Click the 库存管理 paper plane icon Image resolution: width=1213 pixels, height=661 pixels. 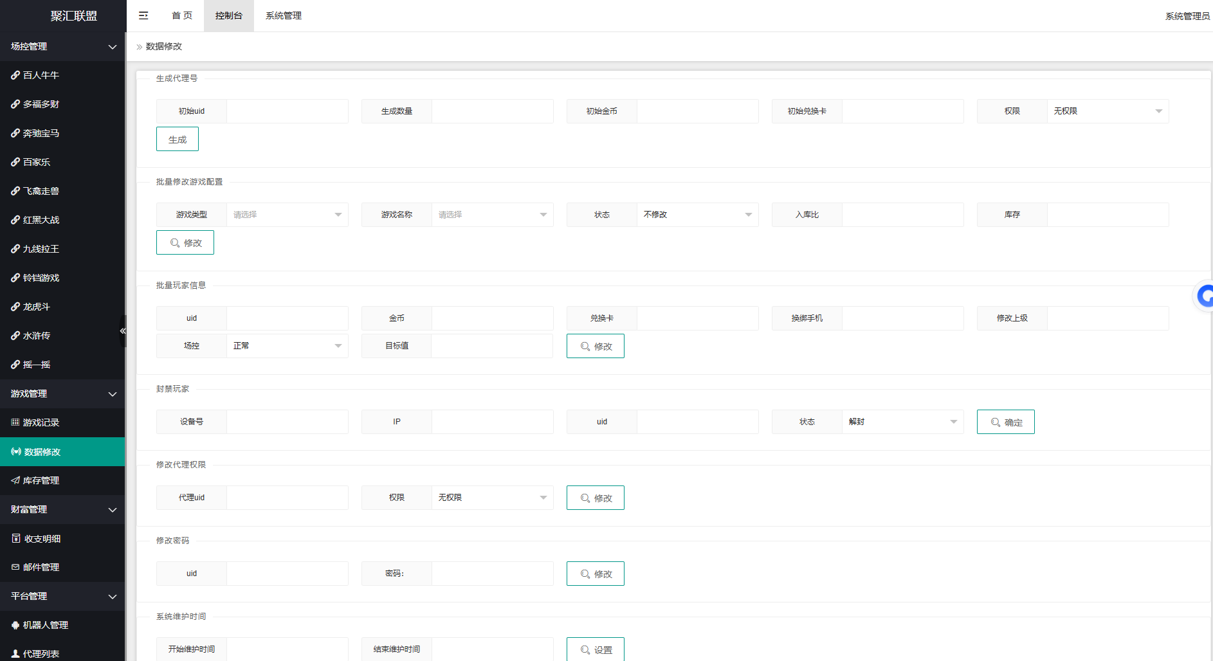(15, 480)
